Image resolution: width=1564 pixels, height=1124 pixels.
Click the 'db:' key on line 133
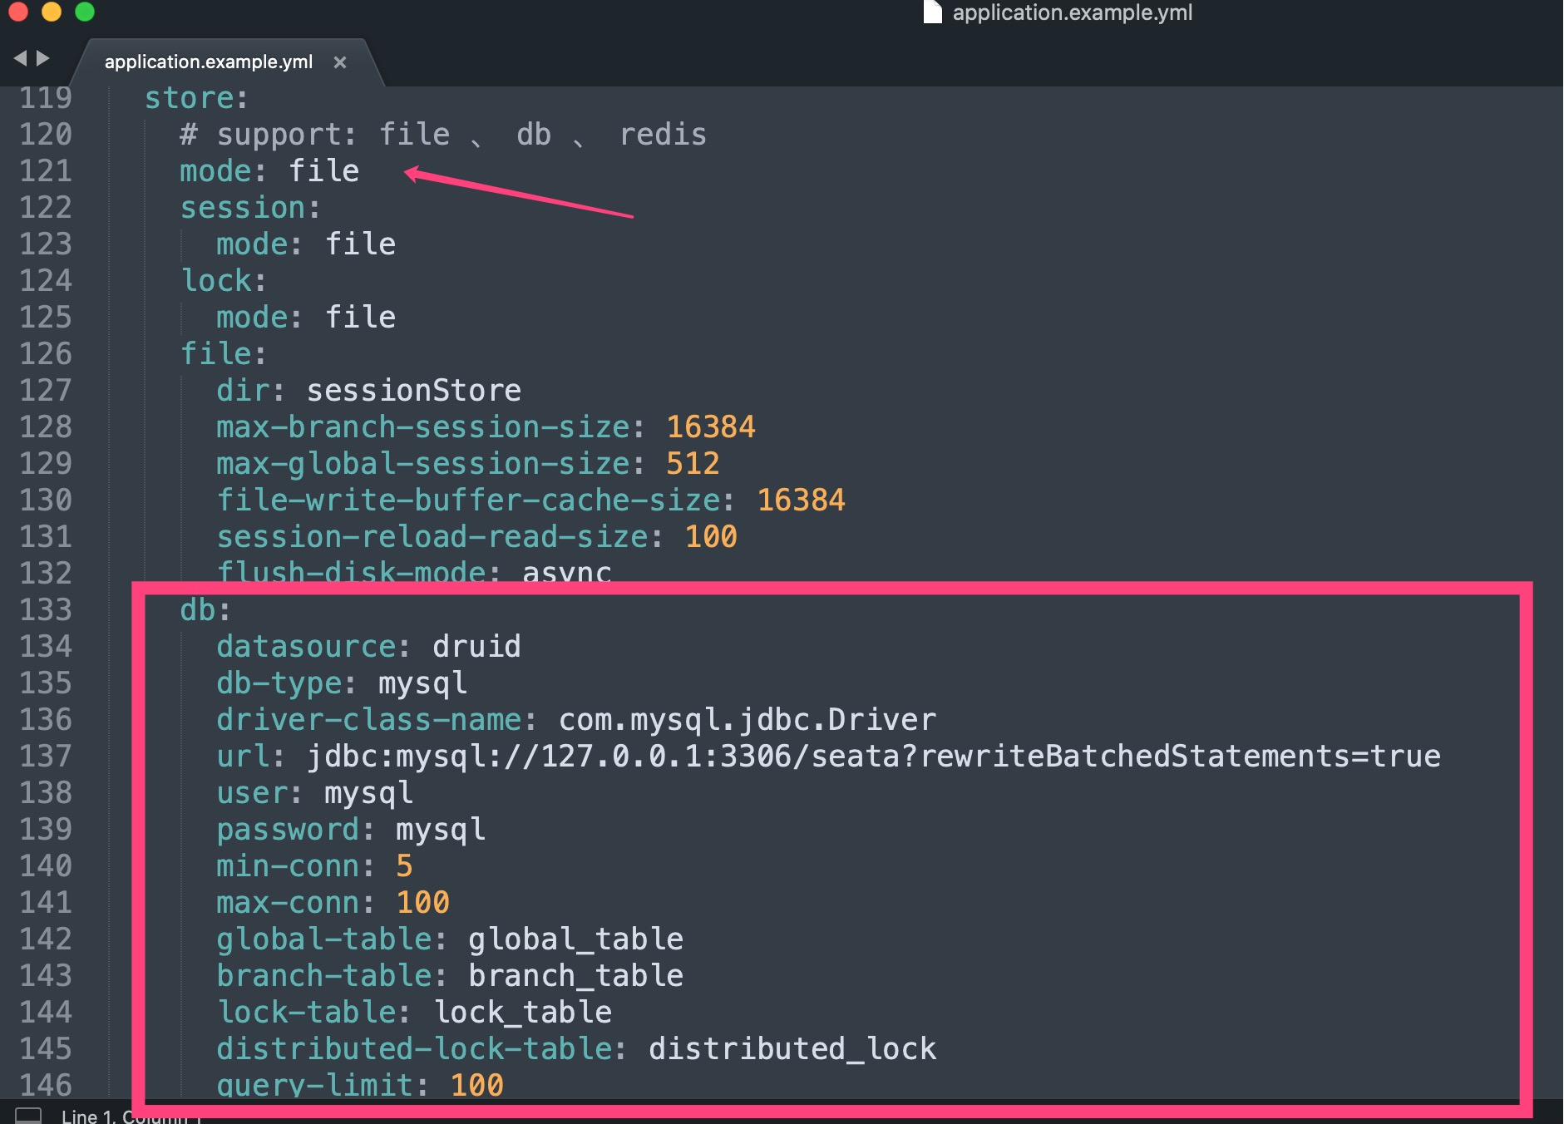click(x=205, y=610)
